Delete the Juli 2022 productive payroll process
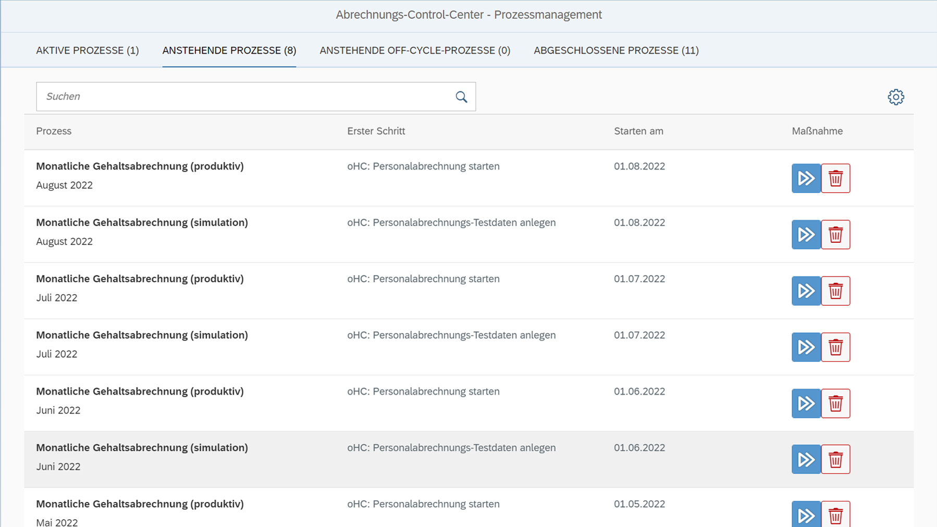The image size is (937, 527). [x=835, y=291]
